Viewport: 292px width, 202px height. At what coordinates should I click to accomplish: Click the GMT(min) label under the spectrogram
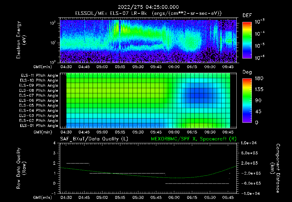43,67
